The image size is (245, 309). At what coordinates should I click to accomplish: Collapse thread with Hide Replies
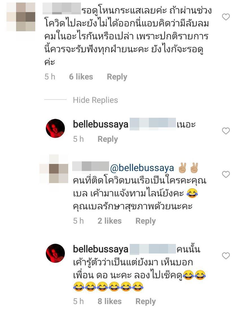click(x=95, y=100)
